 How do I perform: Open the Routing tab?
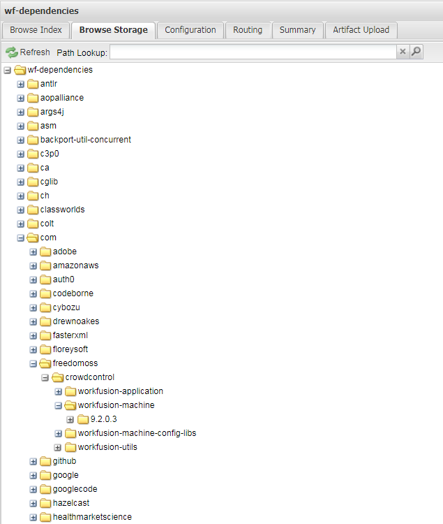pos(248,30)
